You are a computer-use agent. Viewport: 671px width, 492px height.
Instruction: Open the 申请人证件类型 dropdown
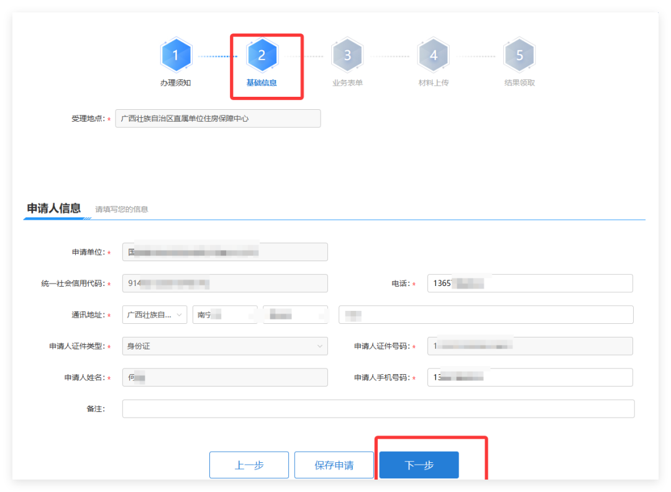(x=224, y=346)
